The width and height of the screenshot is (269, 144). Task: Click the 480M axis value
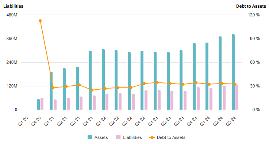tap(12, 15)
